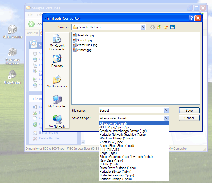This screenshot has width=212, height=183.
Task: Choose Portable Bitmap (*.pbm) format
Action: [134, 172]
